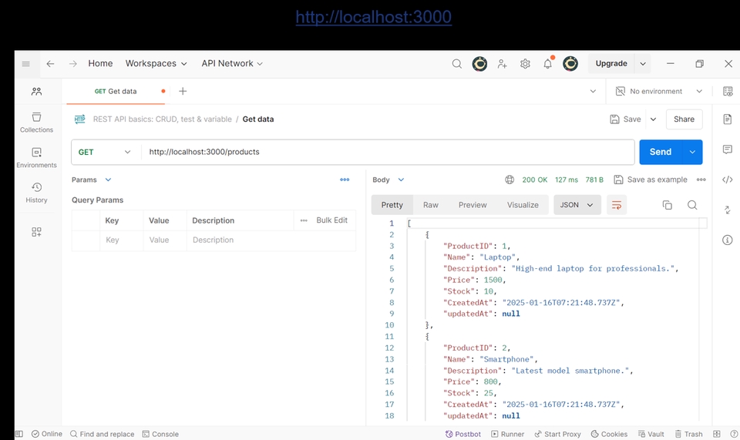Switch to the Visualize tab
740x440 pixels.
pos(523,205)
